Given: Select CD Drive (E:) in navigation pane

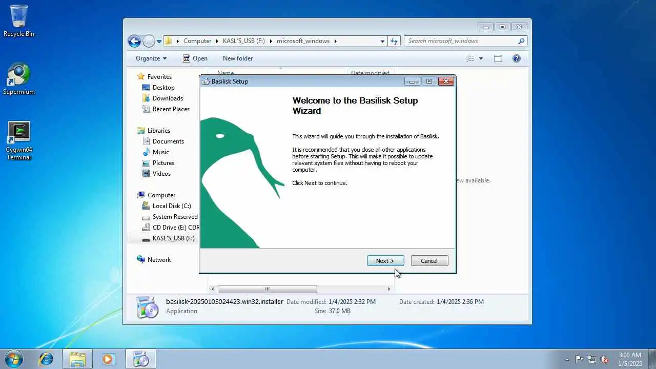Looking at the screenshot, I should (x=171, y=228).
